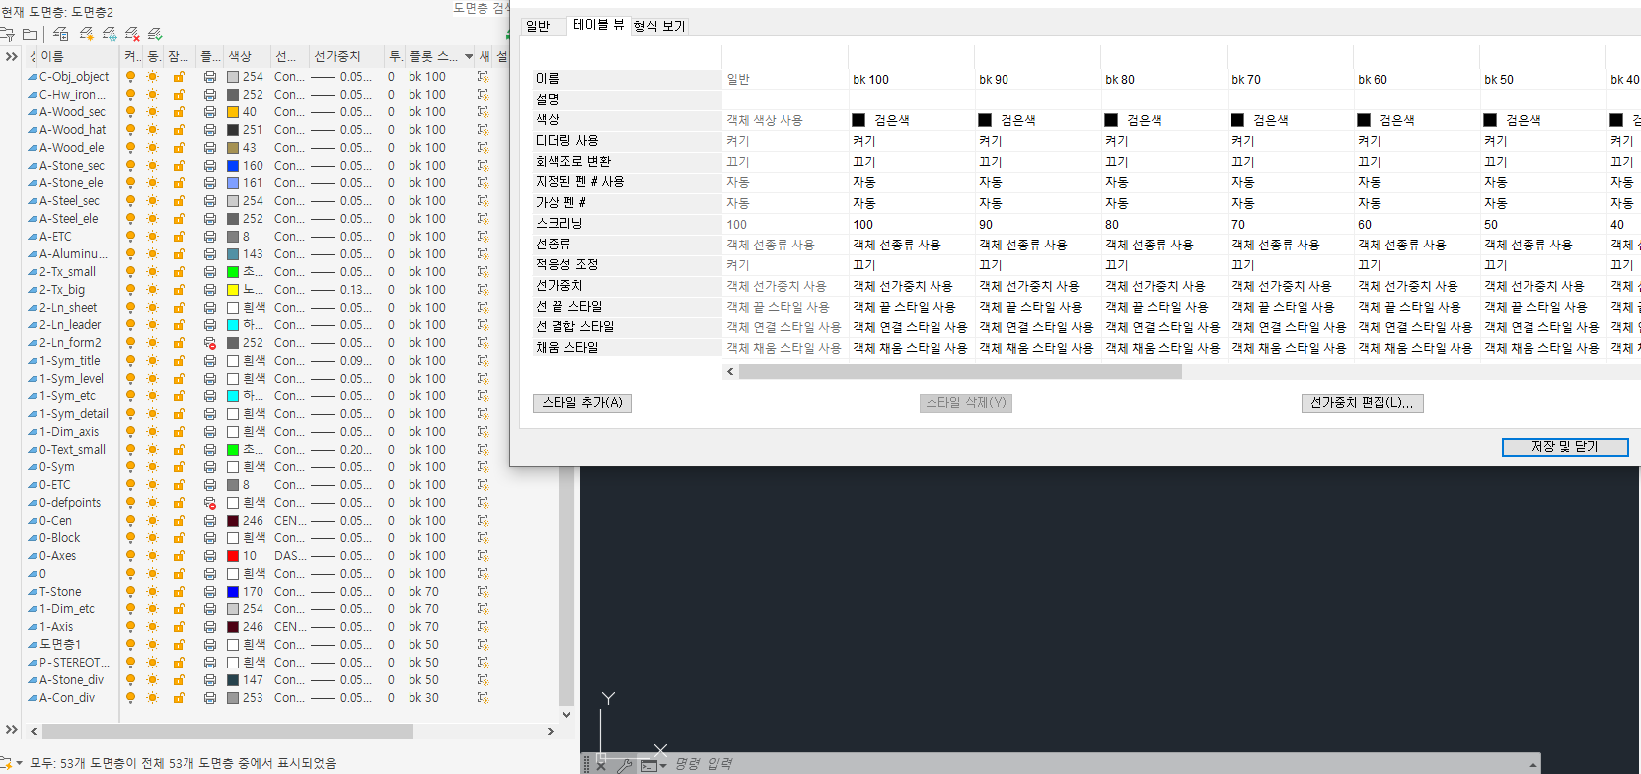
Task: Click green color swatch of 2-Tx_small
Action: (233, 272)
